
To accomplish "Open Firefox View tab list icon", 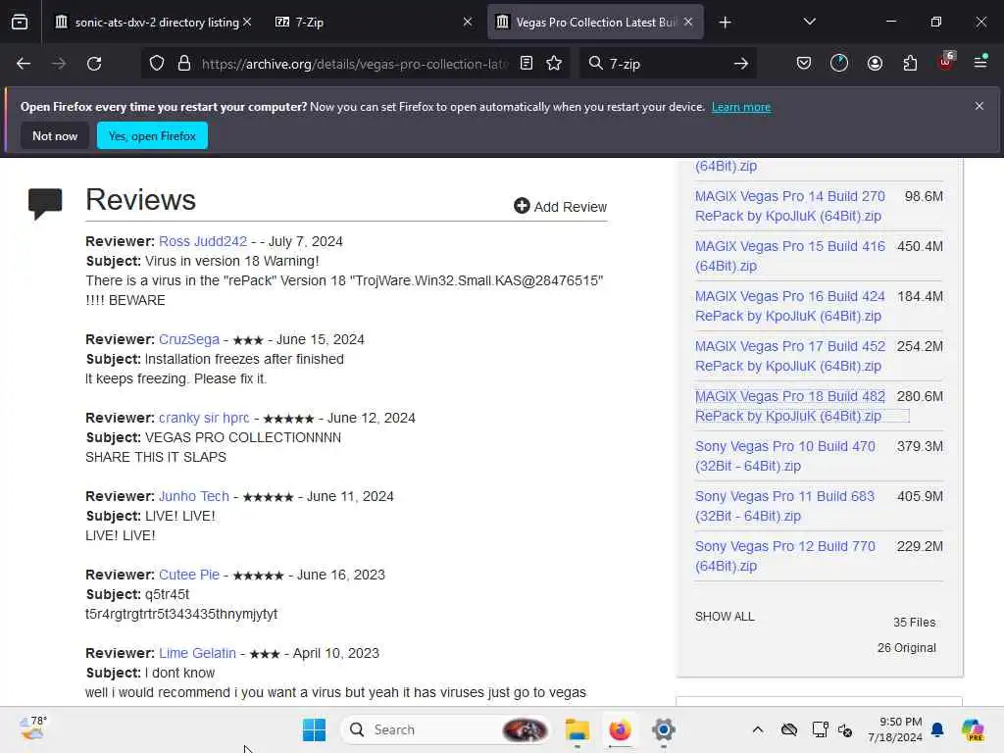I will click(x=20, y=23).
